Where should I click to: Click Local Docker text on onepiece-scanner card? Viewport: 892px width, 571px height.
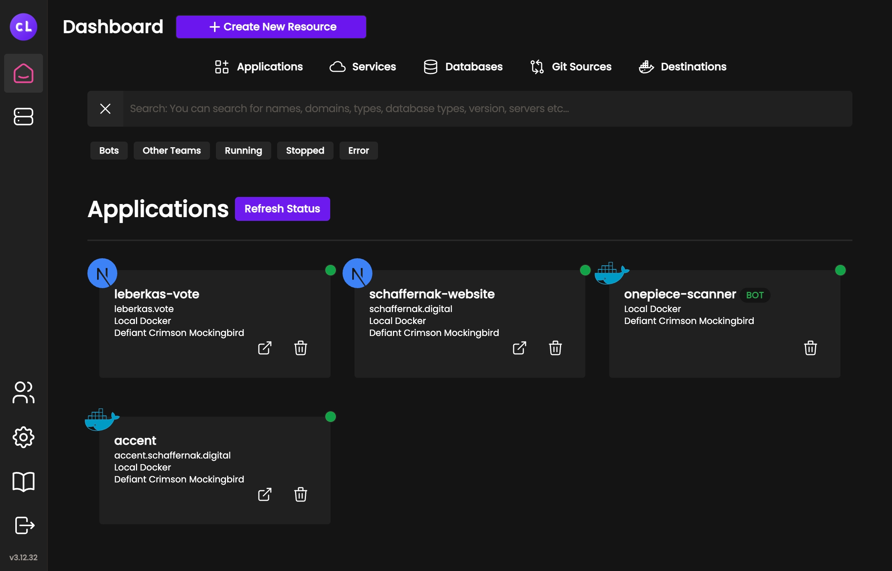[x=653, y=309]
